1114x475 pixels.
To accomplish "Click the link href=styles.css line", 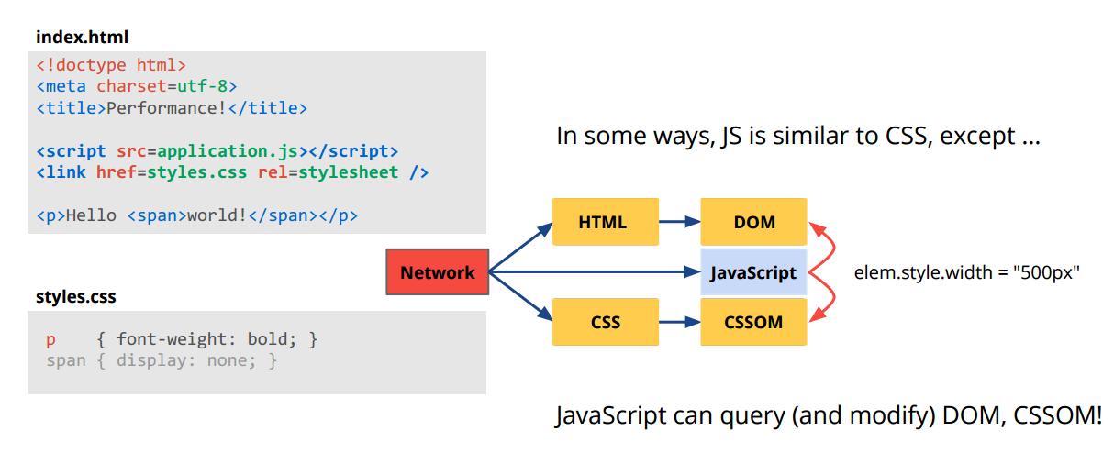I will pyautogui.click(x=232, y=172).
